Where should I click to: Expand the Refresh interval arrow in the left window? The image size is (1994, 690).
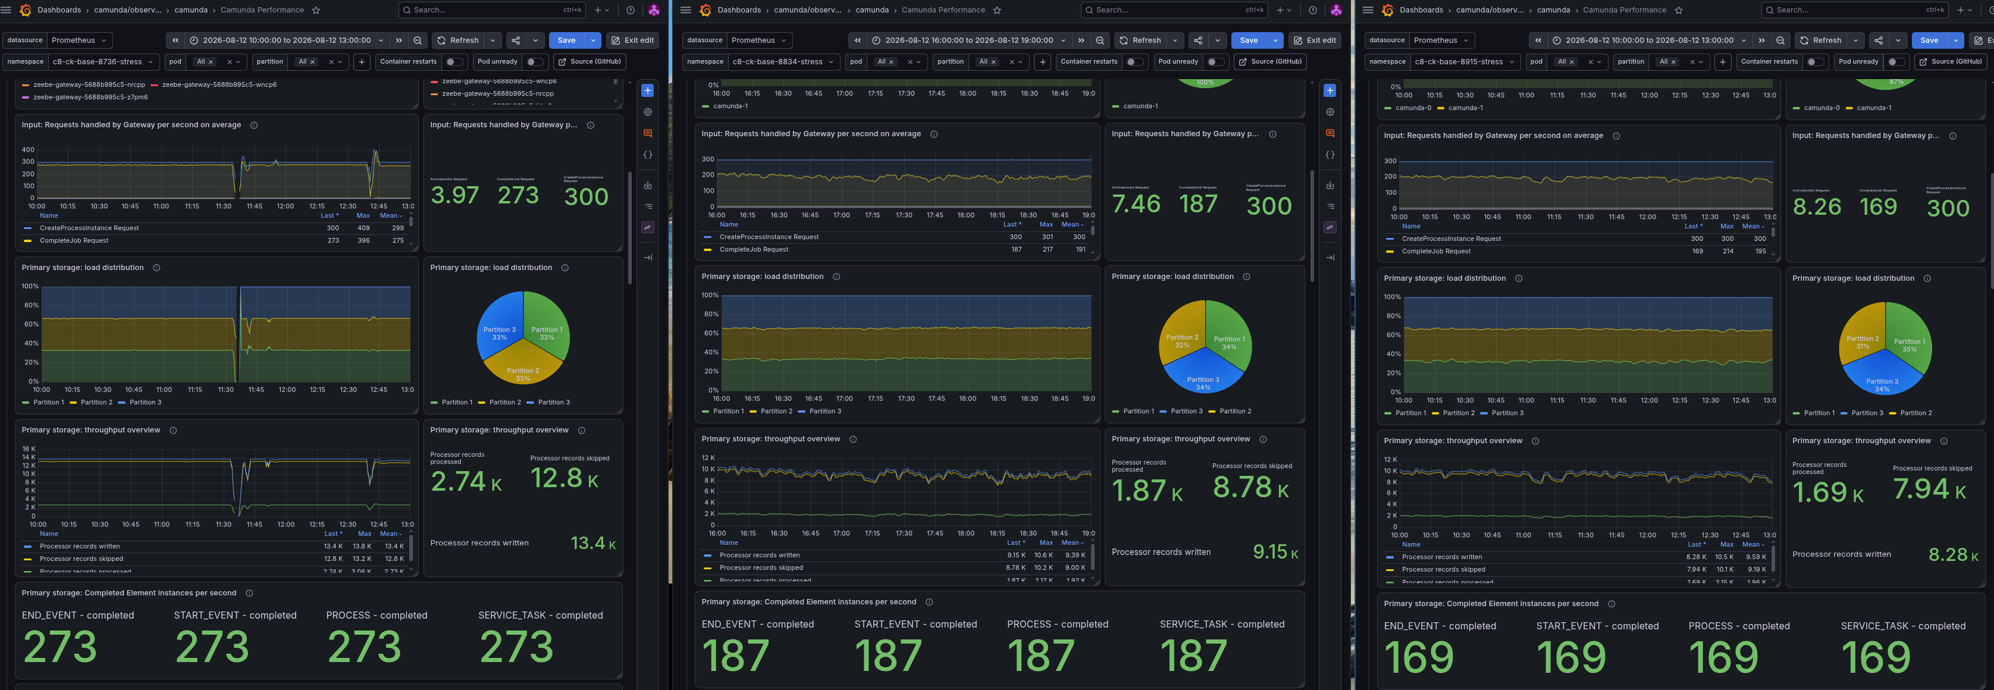coord(493,40)
